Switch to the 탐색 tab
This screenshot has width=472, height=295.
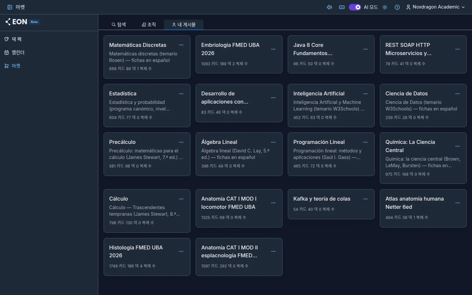(x=118, y=25)
